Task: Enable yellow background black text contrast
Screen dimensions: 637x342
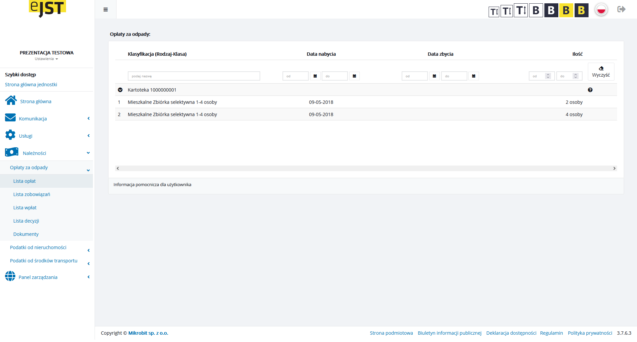Action: pyautogui.click(x=566, y=10)
